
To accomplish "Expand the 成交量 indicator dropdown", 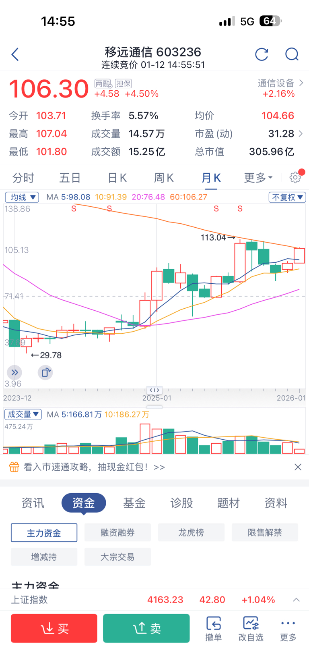I will click(23, 414).
